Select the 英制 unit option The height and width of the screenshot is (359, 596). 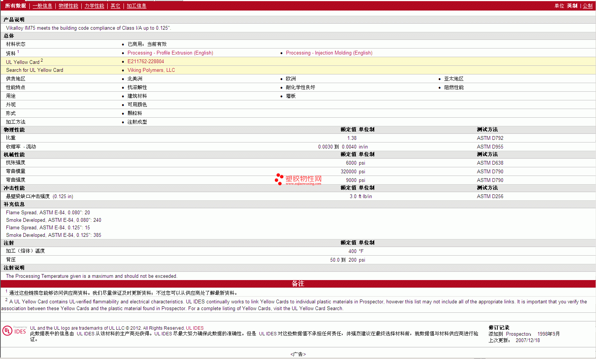(x=572, y=6)
